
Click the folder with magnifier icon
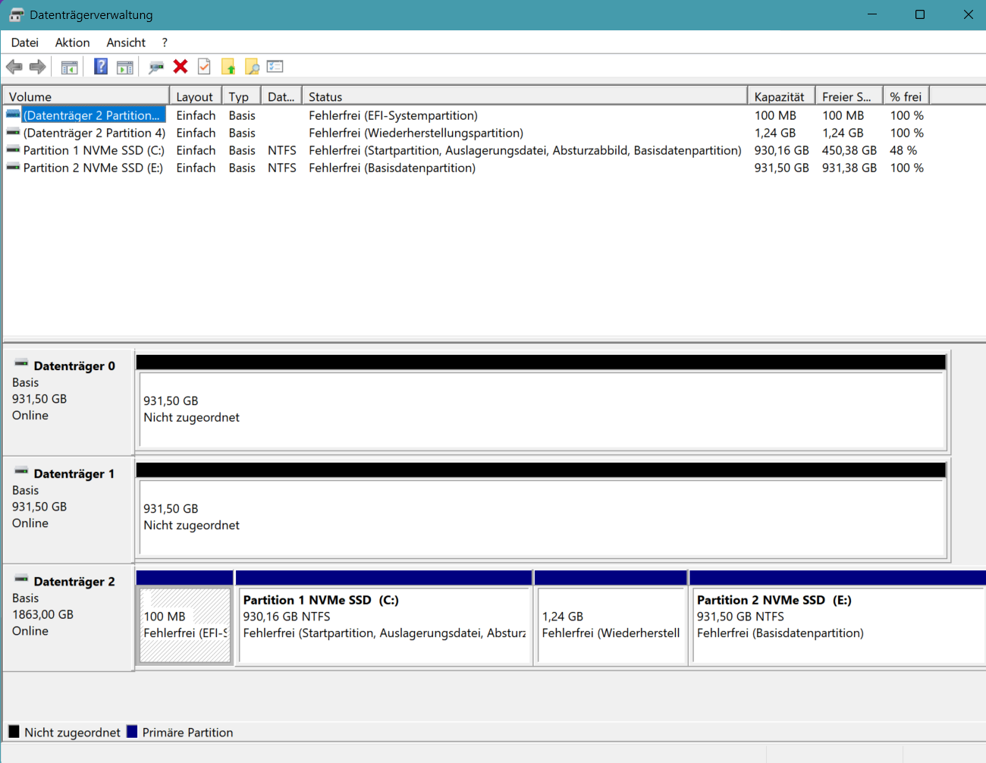(x=252, y=67)
